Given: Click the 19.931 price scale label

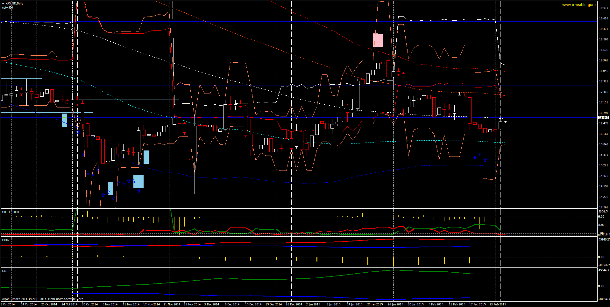Looking at the screenshot, I should (x=604, y=8).
